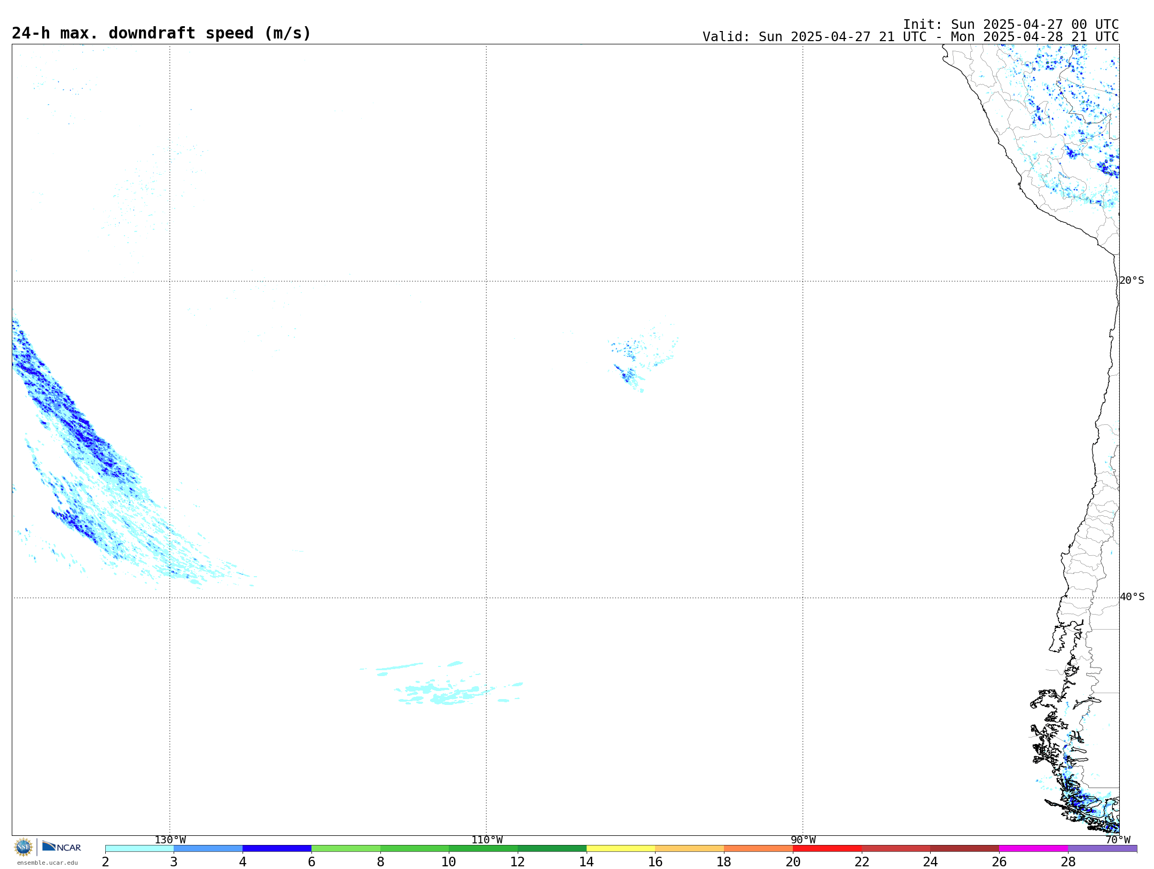
Task: Click the NSF logo
Action: tap(24, 847)
